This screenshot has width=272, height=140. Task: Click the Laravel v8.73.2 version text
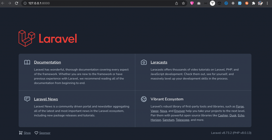coord(231,133)
